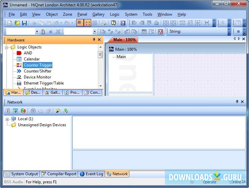
Task: Select Unassigned Design Devices folder
Action: coord(42,125)
